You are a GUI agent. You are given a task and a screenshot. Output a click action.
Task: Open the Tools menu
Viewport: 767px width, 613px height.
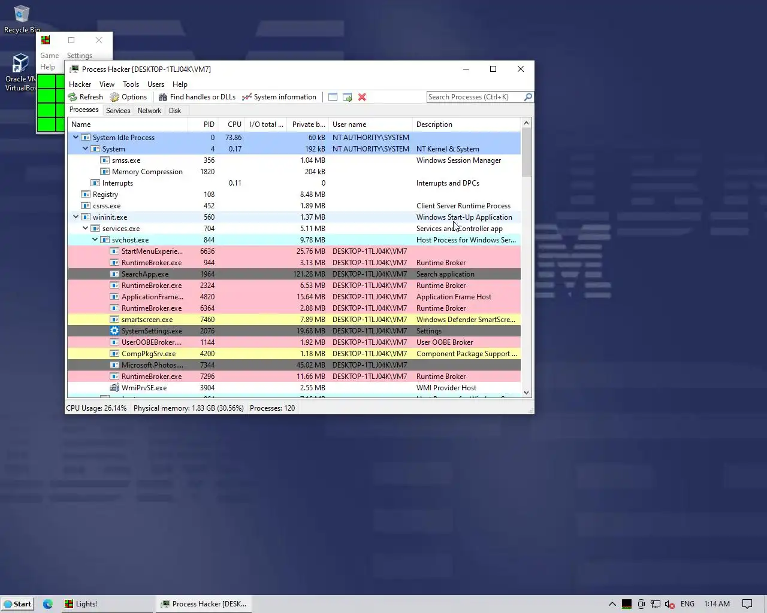pos(131,84)
